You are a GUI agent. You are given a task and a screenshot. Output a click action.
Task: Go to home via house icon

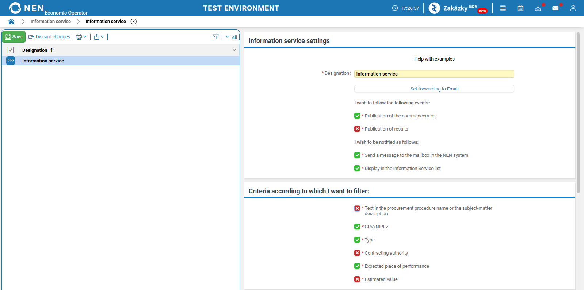pos(11,22)
